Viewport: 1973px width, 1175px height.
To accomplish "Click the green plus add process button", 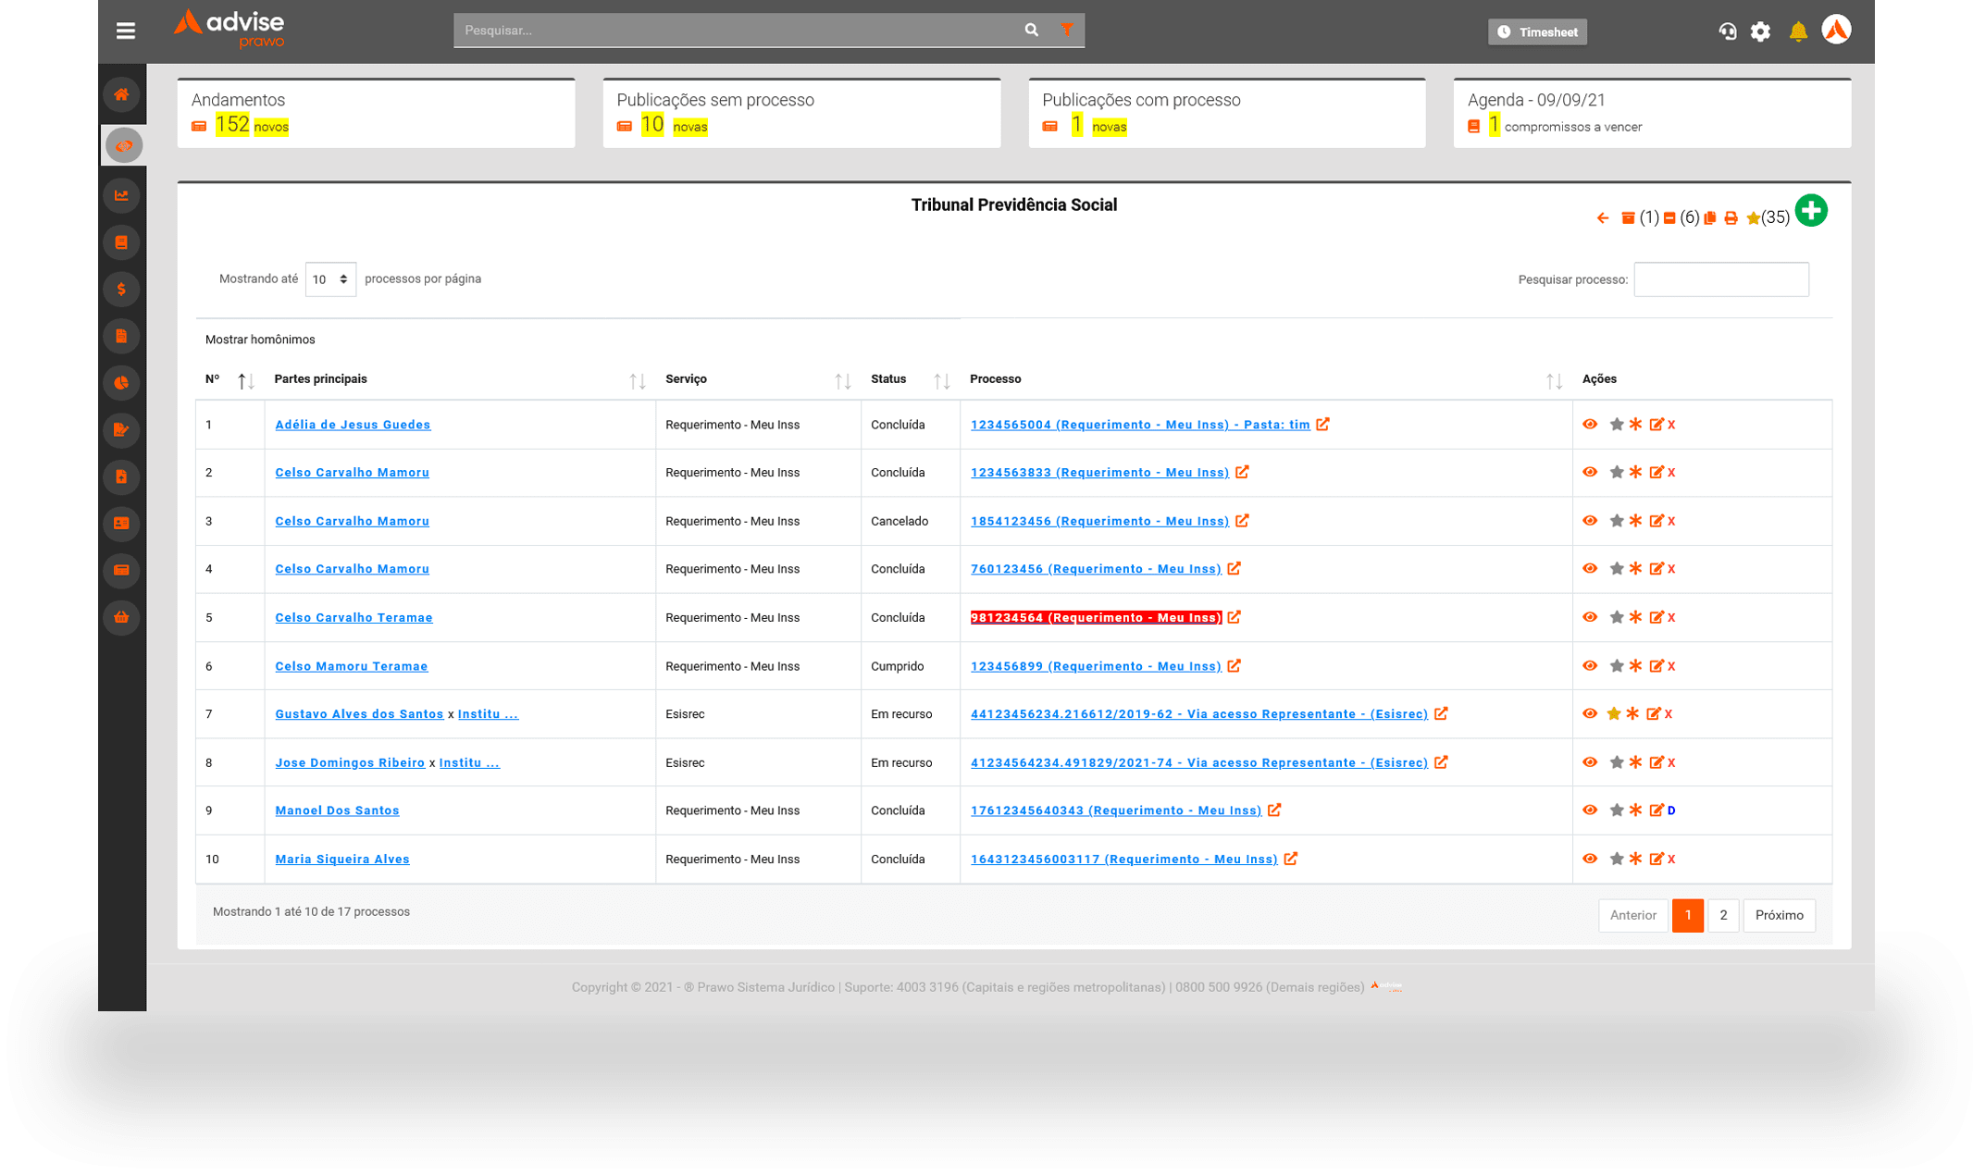I will [1811, 211].
